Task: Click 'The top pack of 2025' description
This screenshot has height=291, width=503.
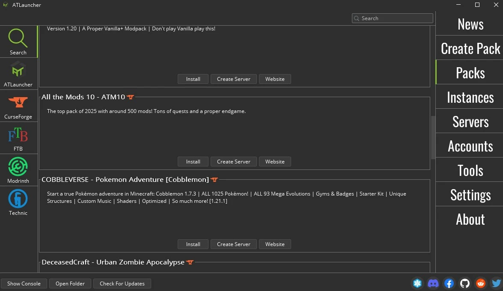Action: click(x=146, y=111)
